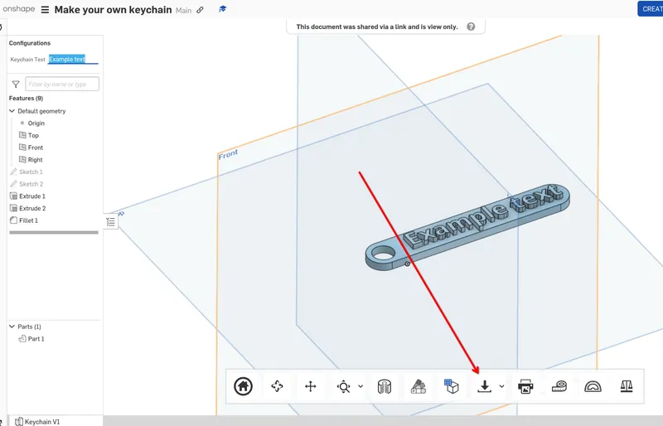Select Origin in the feature list

[36, 123]
